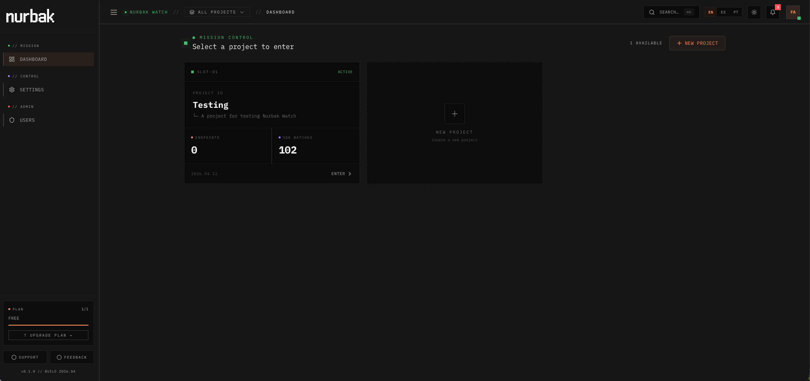Open Support
This screenshot has width=810, height=381.
[x=25, y=357]
